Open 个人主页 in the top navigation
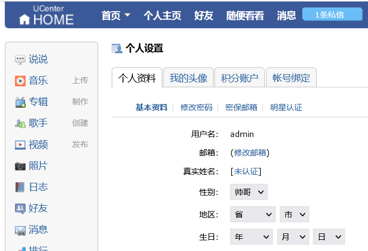 [162, 15]
